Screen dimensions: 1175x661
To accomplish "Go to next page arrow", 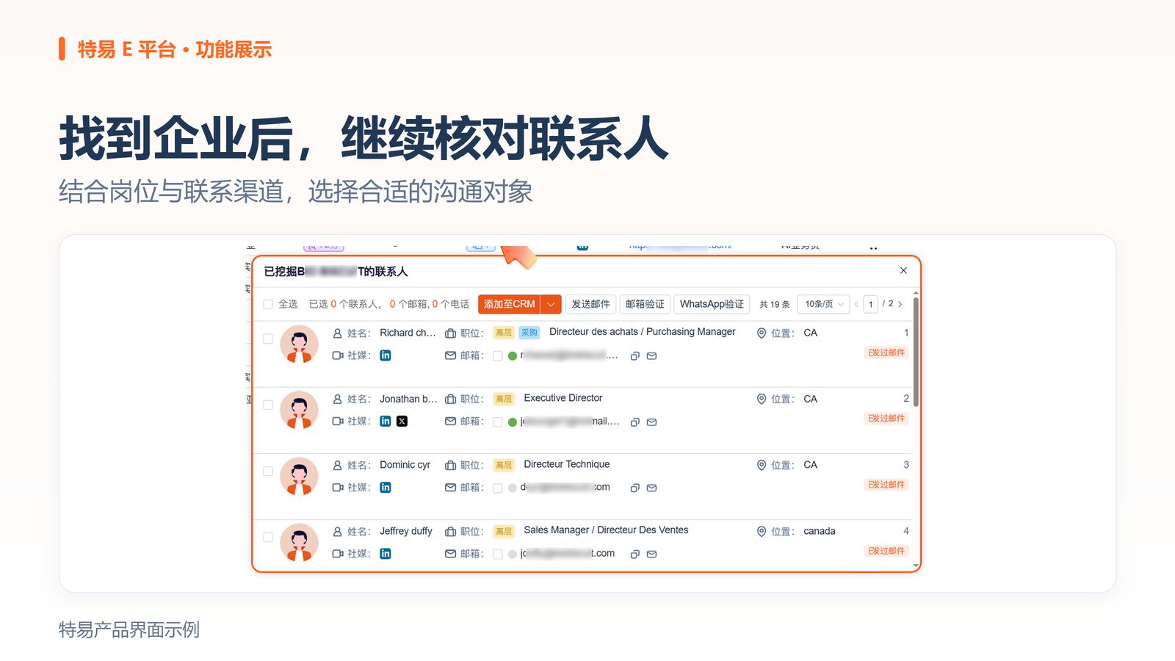I will point(900,304).
